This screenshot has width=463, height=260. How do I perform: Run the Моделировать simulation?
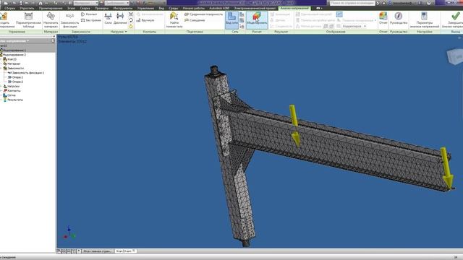tap(257, 19)
